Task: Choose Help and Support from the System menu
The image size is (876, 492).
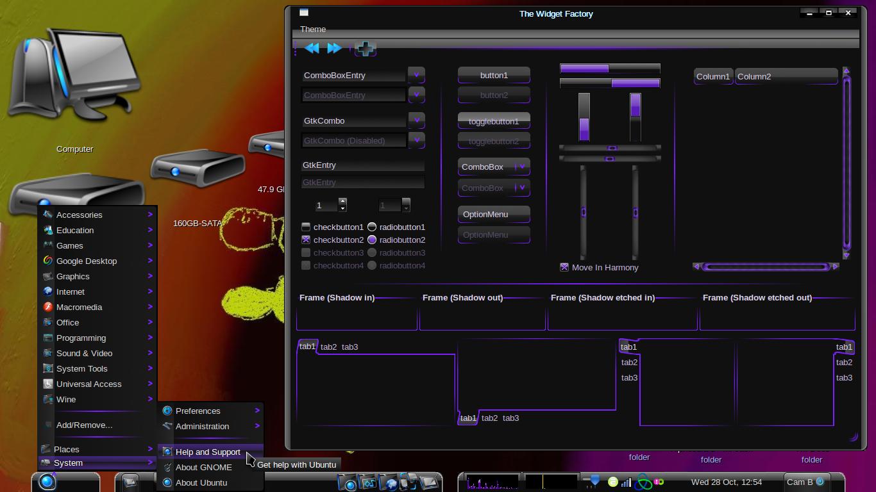Action: tap(210, 452)
